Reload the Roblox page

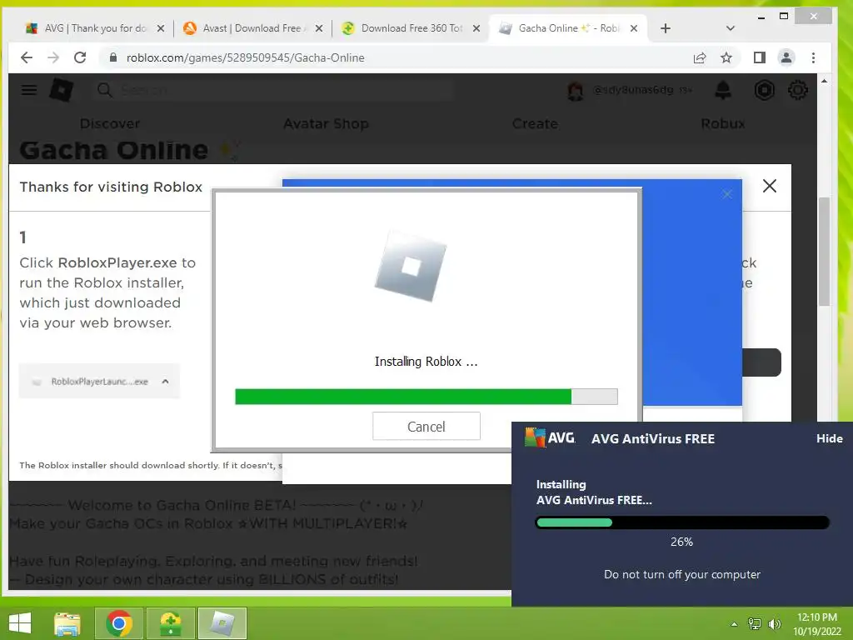tap(80, 57)
